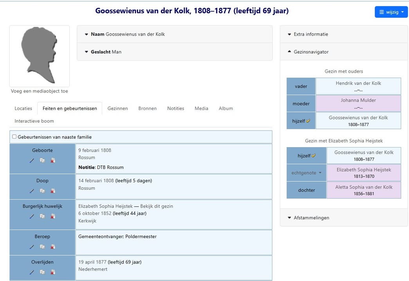Edit the Doop event
409x281 pixels.
coord(32,191)
